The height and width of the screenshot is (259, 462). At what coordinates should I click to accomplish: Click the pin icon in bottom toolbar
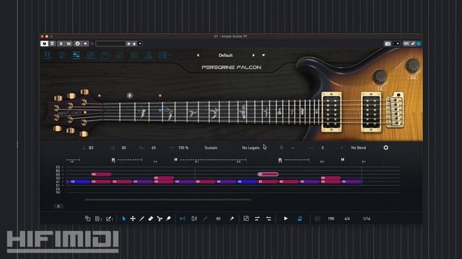[x=232, y=219]
